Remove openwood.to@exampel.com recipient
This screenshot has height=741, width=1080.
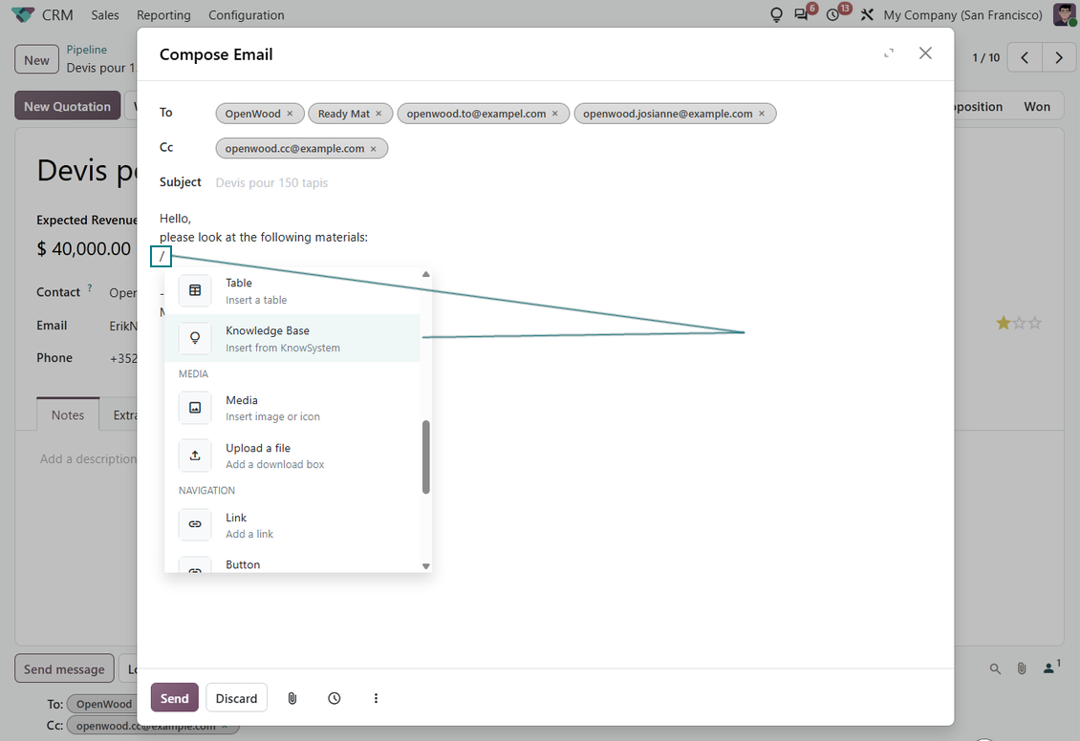(x=555, y=114)
